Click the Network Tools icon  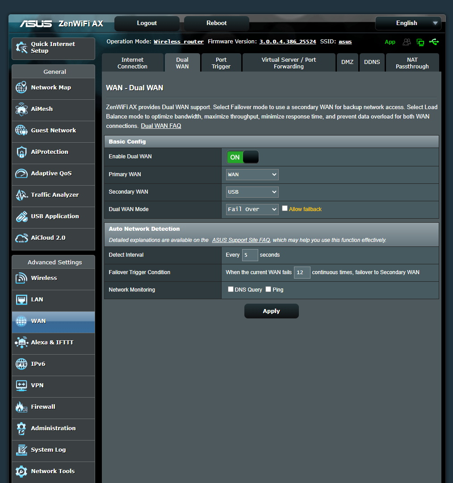coord(21,471)
